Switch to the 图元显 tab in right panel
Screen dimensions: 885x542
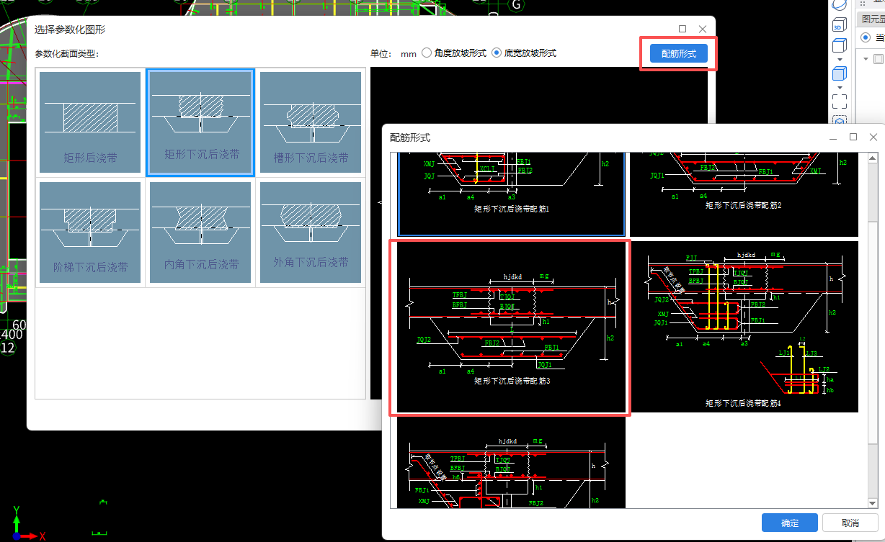pos(871,19)
